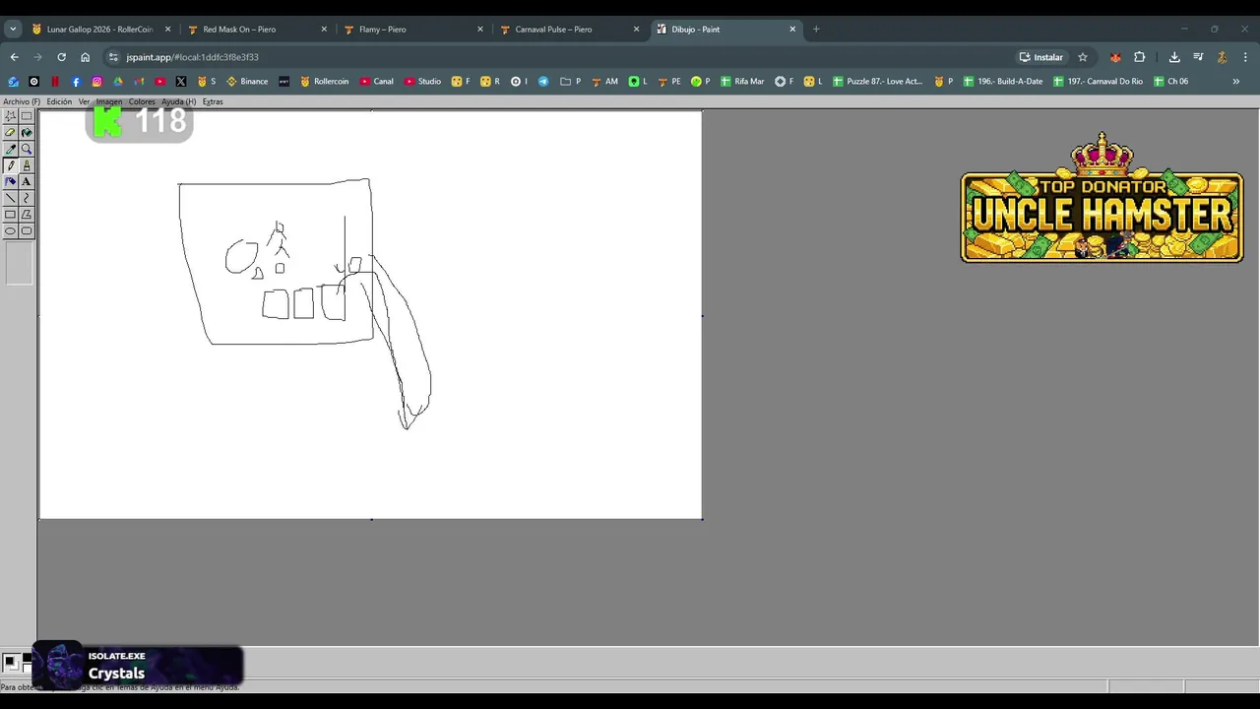Open the Studio bookmark

pos(422,81)
